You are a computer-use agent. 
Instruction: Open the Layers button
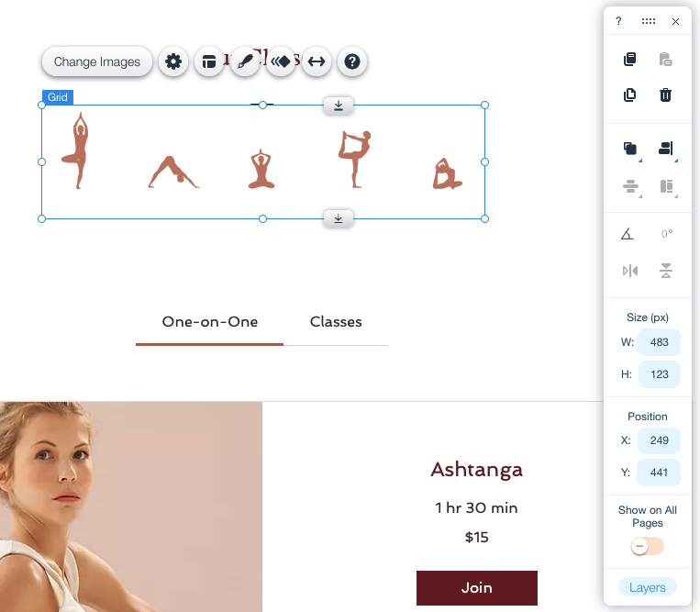(x=648, y=587)
